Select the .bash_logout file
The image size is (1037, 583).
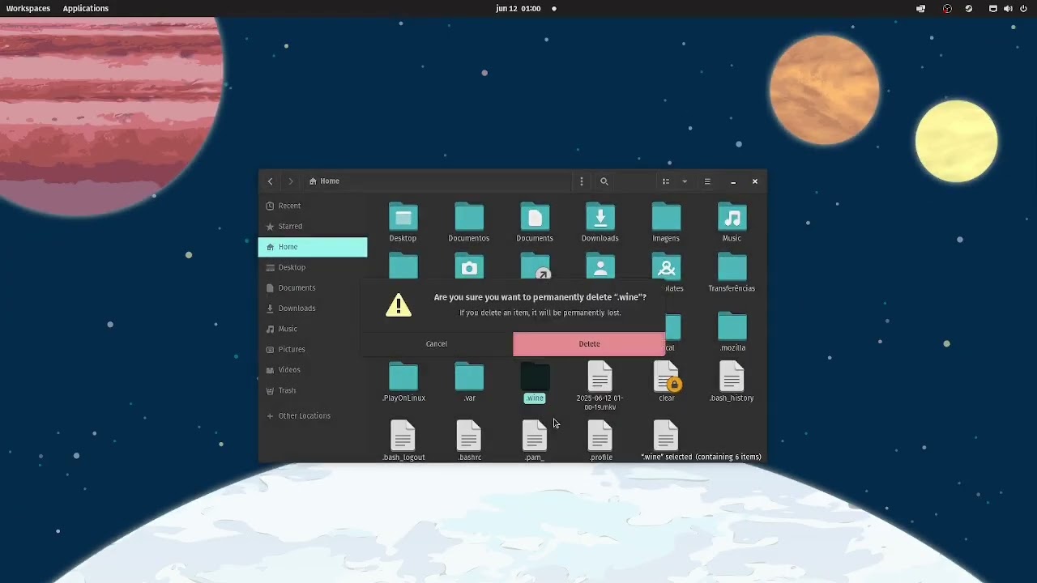[x=403, y=436]
